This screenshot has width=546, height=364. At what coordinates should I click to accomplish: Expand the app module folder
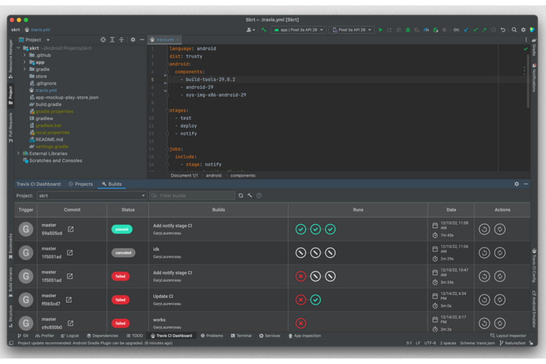(x=25, y=62)
